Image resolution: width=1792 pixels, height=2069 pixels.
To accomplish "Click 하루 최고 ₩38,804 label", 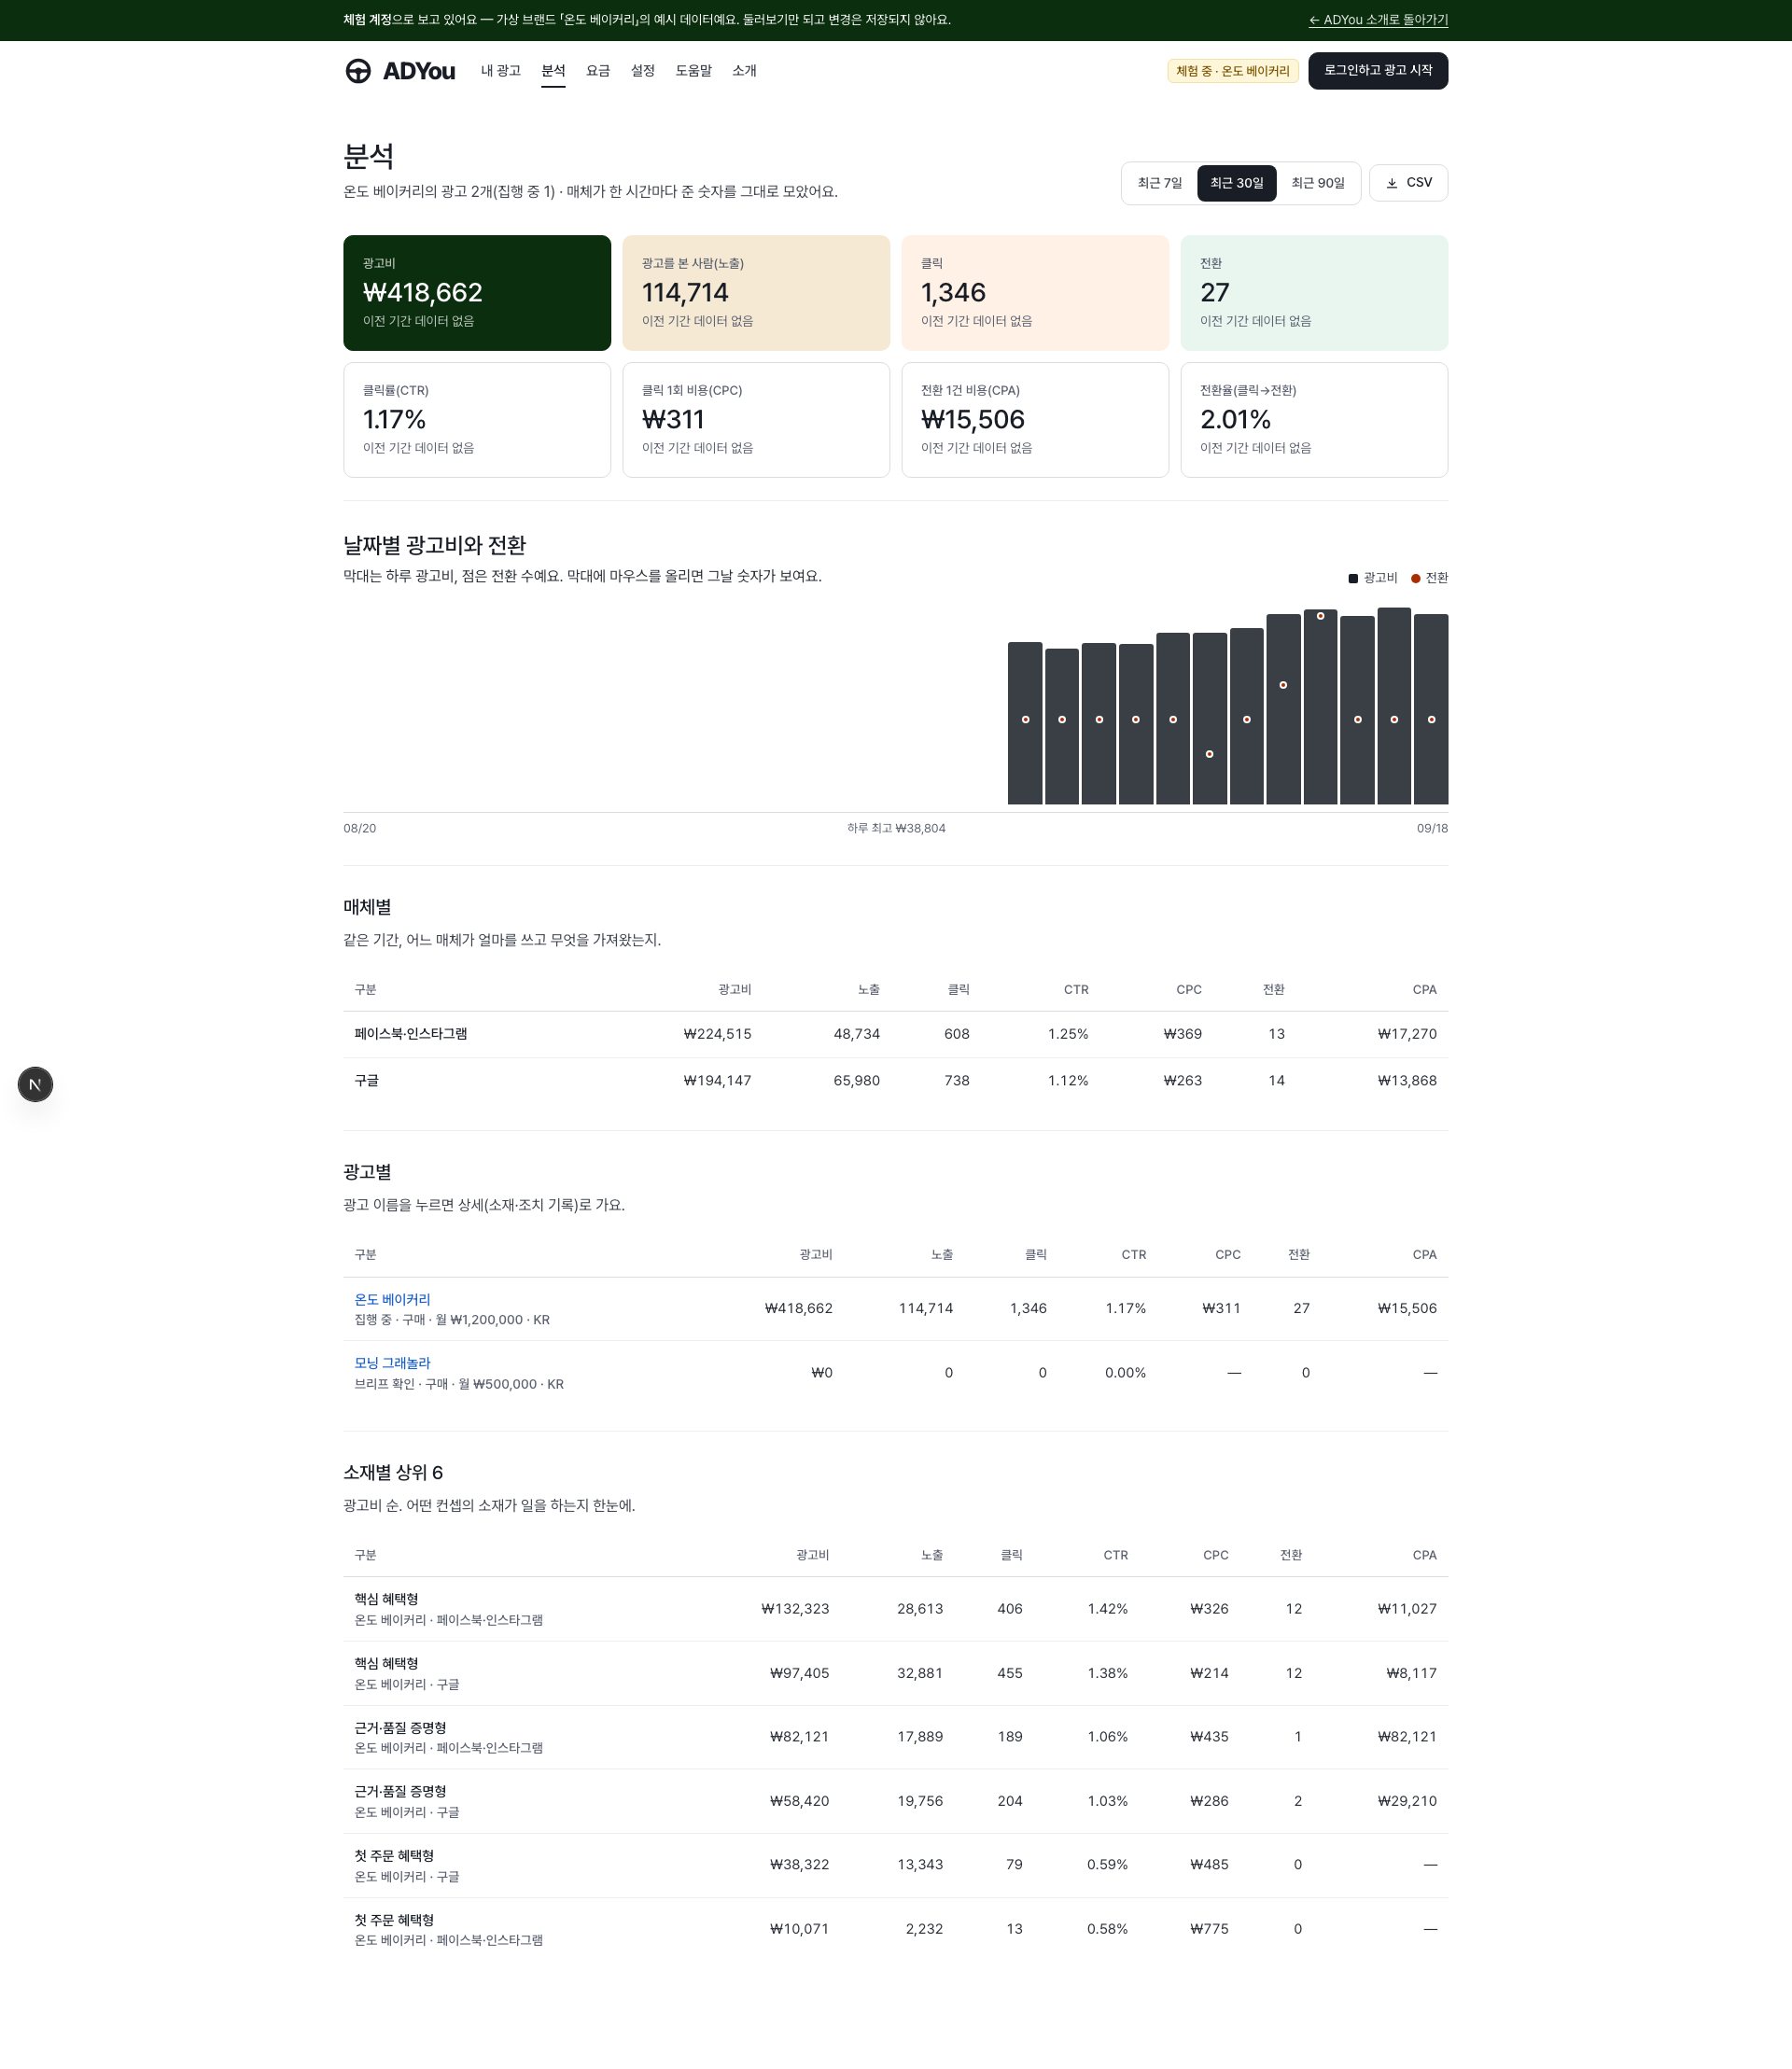I will tap(896, 828).
